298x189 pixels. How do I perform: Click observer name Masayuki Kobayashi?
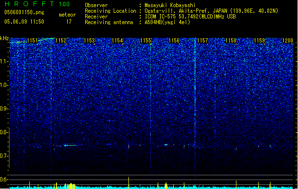tap(170, 5)
